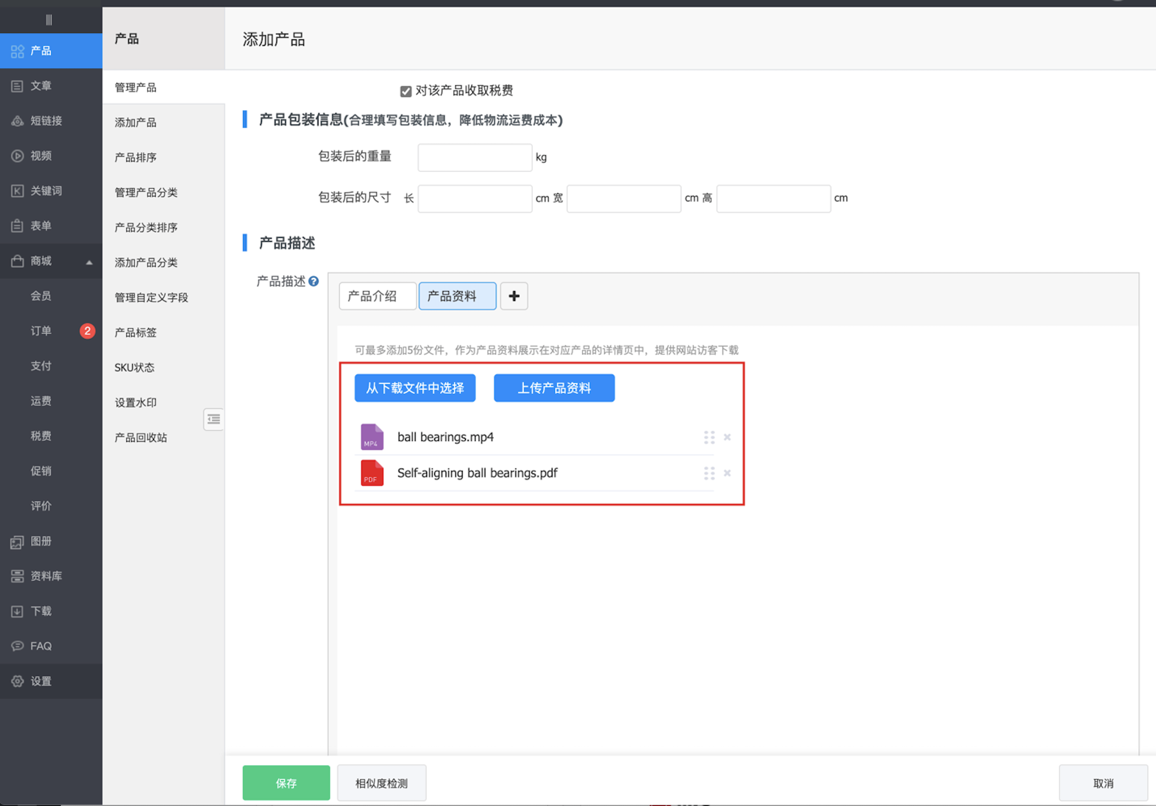Open the 下载 section in sidebar

coord(41,611)
